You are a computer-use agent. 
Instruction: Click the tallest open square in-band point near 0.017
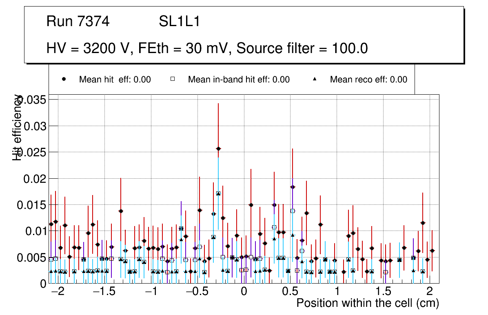click(218, 193)
